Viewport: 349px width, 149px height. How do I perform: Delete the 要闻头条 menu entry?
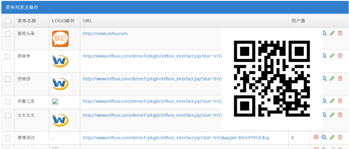click(x=340, y=33)
